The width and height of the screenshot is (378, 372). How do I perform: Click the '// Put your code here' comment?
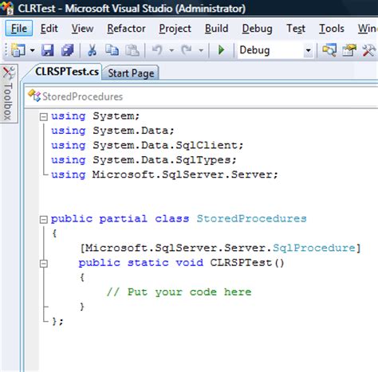coord(179,292)
